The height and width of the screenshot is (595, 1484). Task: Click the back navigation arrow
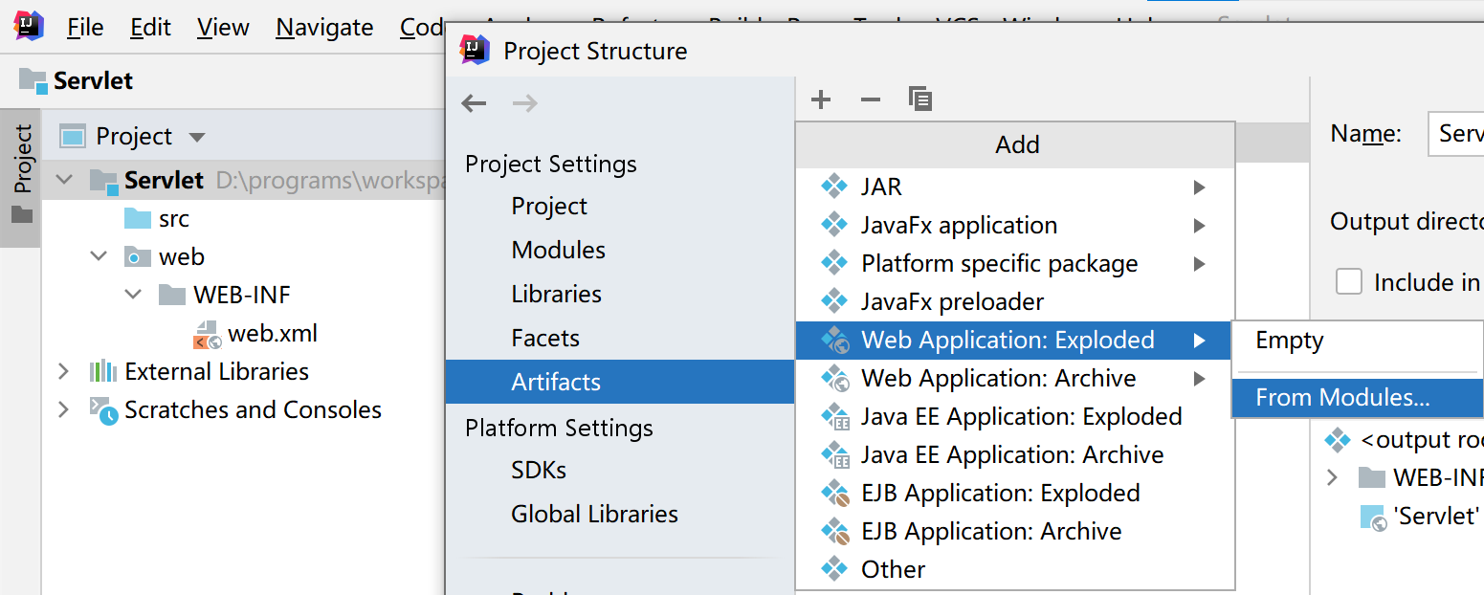pyautogui.click(x=474, y=103)
